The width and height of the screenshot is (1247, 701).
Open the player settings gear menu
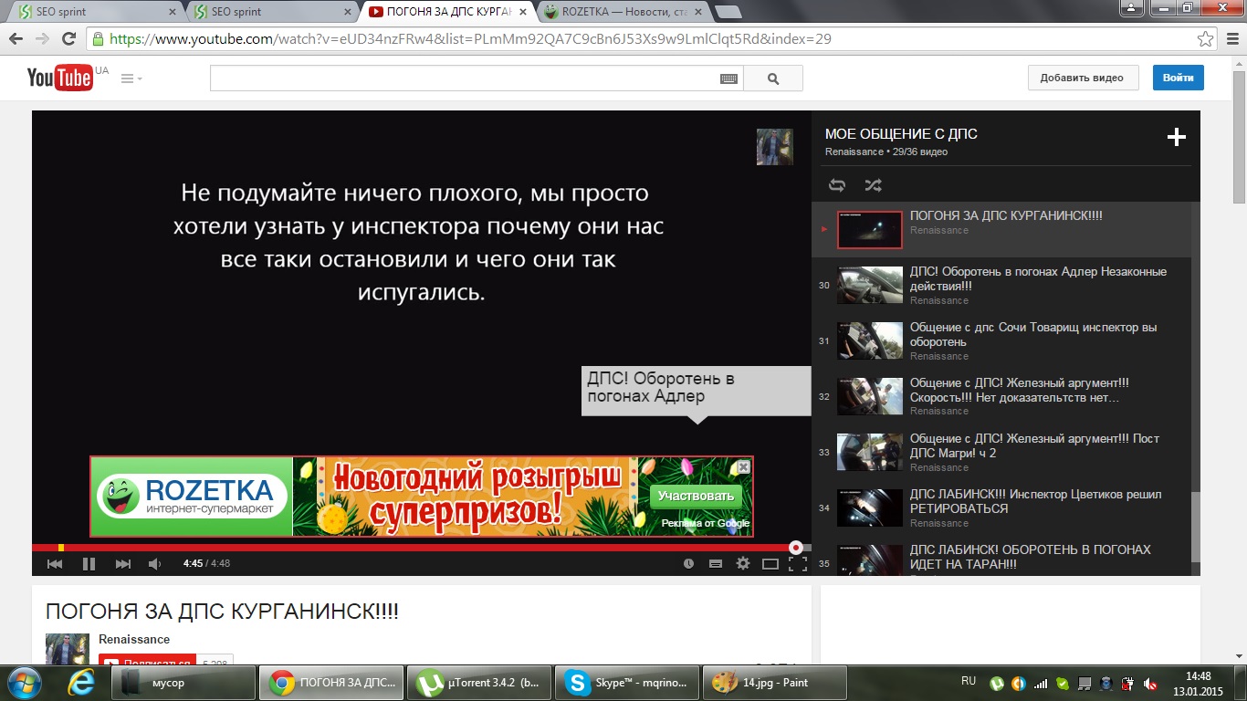pos(743,564)
